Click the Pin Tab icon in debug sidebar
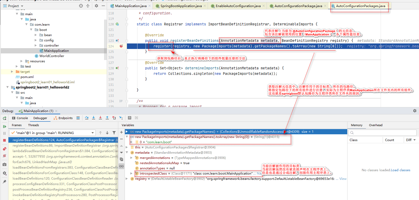The width and height of the screenshot is (419, 200). coord(4,181)
